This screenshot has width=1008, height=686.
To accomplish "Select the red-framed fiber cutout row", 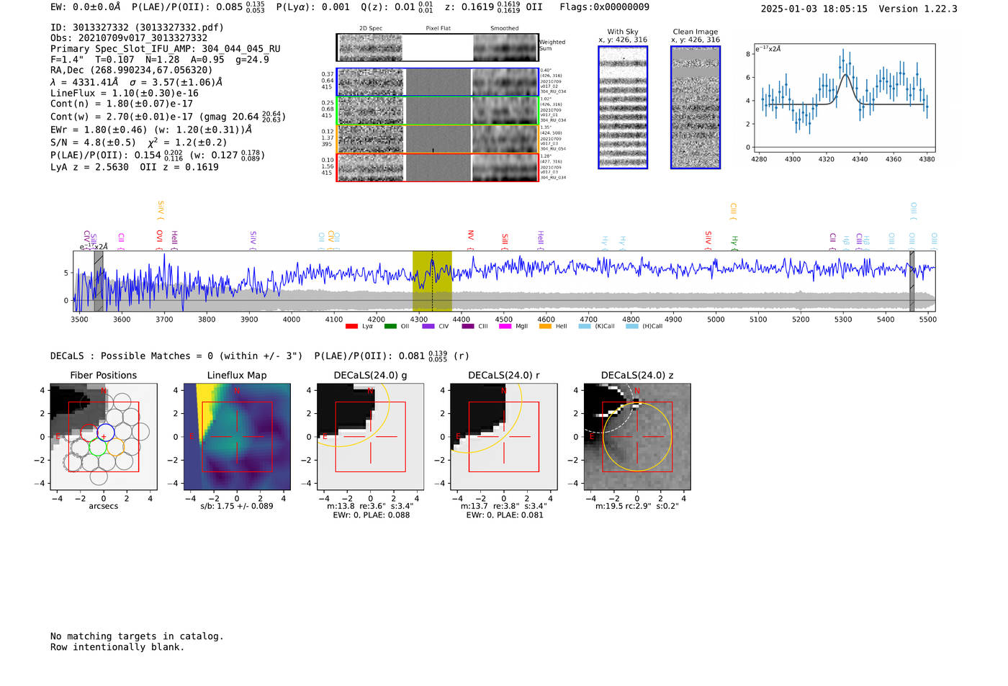I will pyautogui.click(x=437, y=167).
